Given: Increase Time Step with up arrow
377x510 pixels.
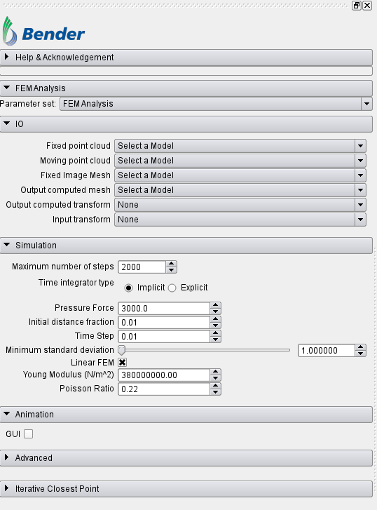Looking at the screenshot, I should coord(215,333).
